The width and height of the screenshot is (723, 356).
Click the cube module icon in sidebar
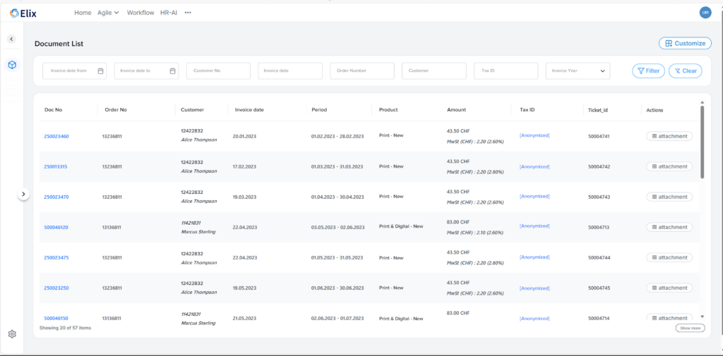point(12,65)
